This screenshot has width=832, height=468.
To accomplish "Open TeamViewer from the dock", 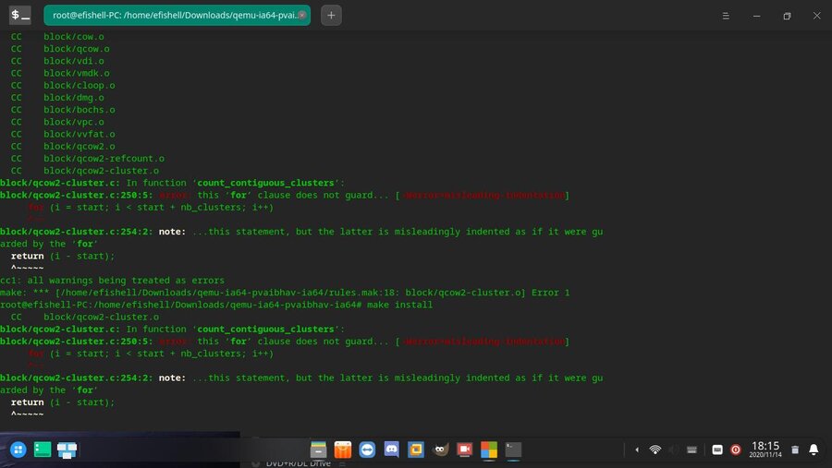I will (367, 450).
